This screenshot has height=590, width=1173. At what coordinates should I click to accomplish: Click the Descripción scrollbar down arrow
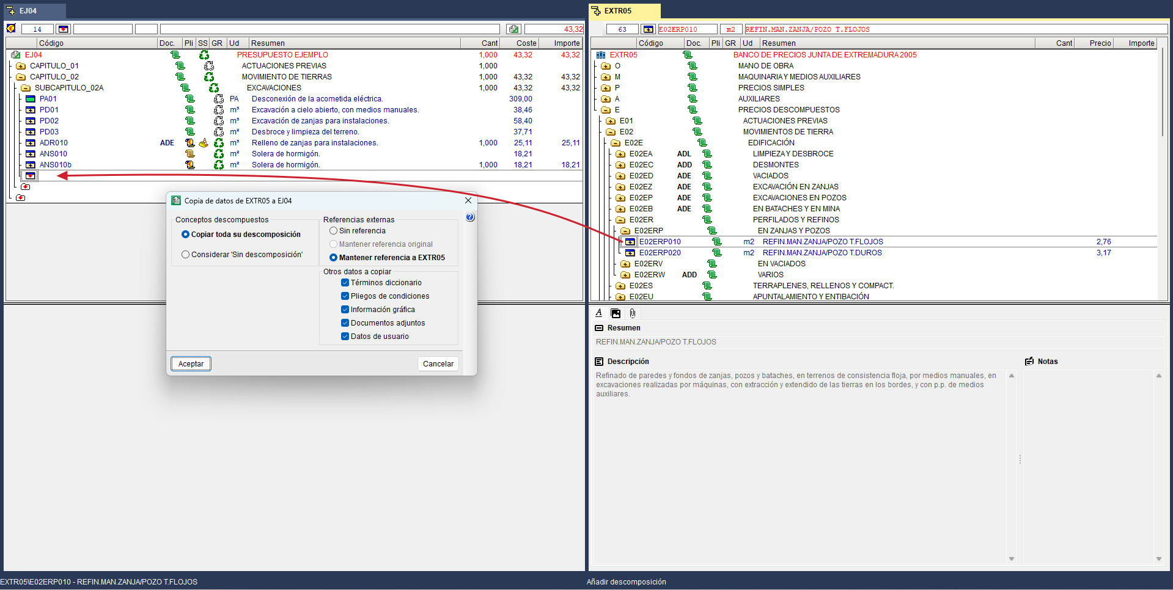click(1012, 559)
